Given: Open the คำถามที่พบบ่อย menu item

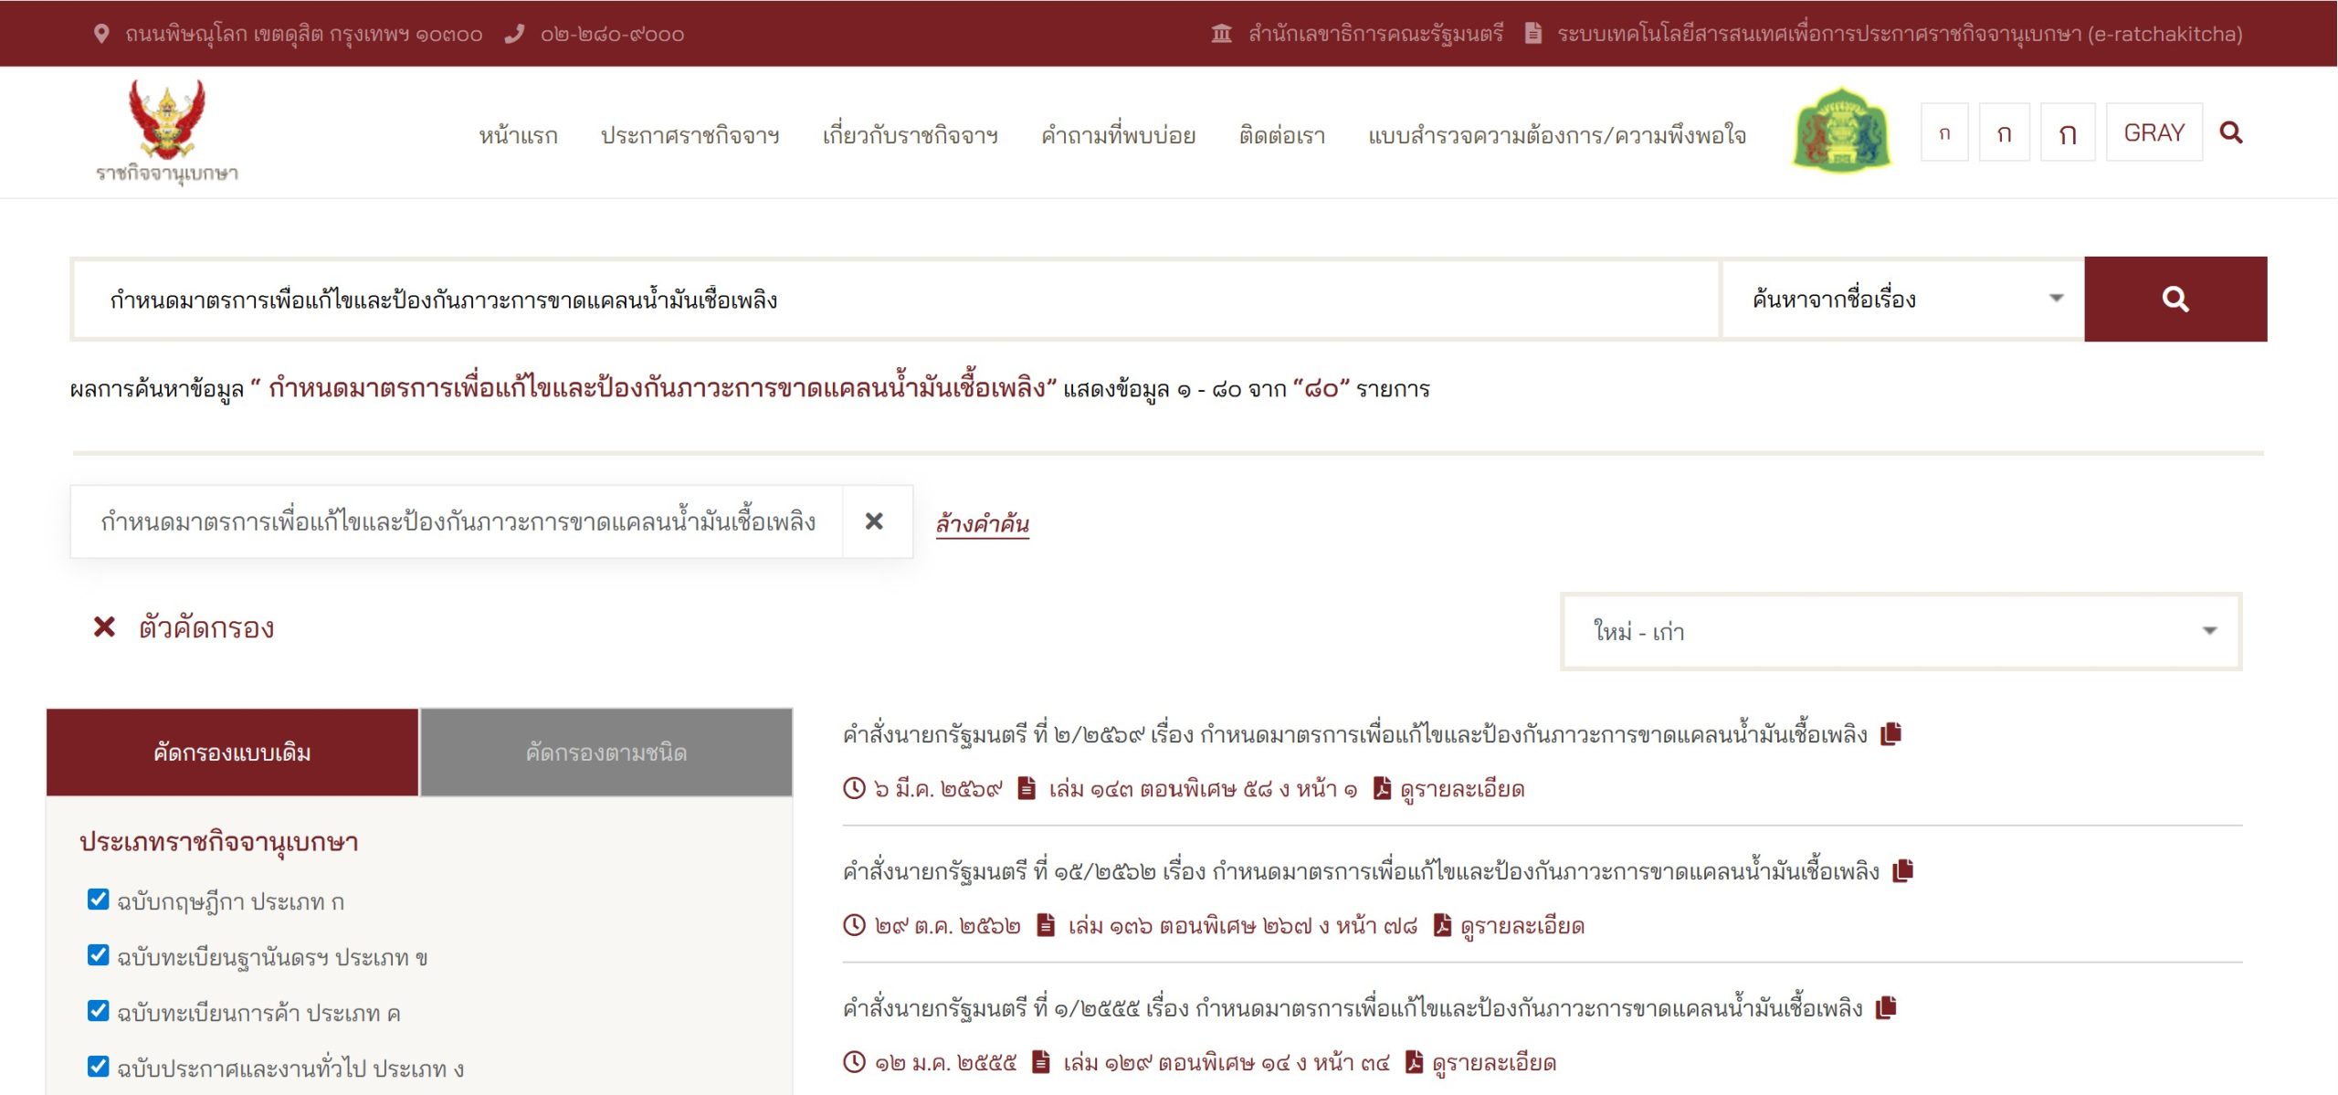Looking at the screenshot, I should coord(1120,134).
